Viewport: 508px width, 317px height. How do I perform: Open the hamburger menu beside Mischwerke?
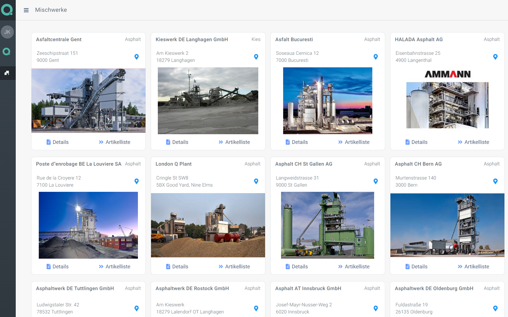click(26, 10)
